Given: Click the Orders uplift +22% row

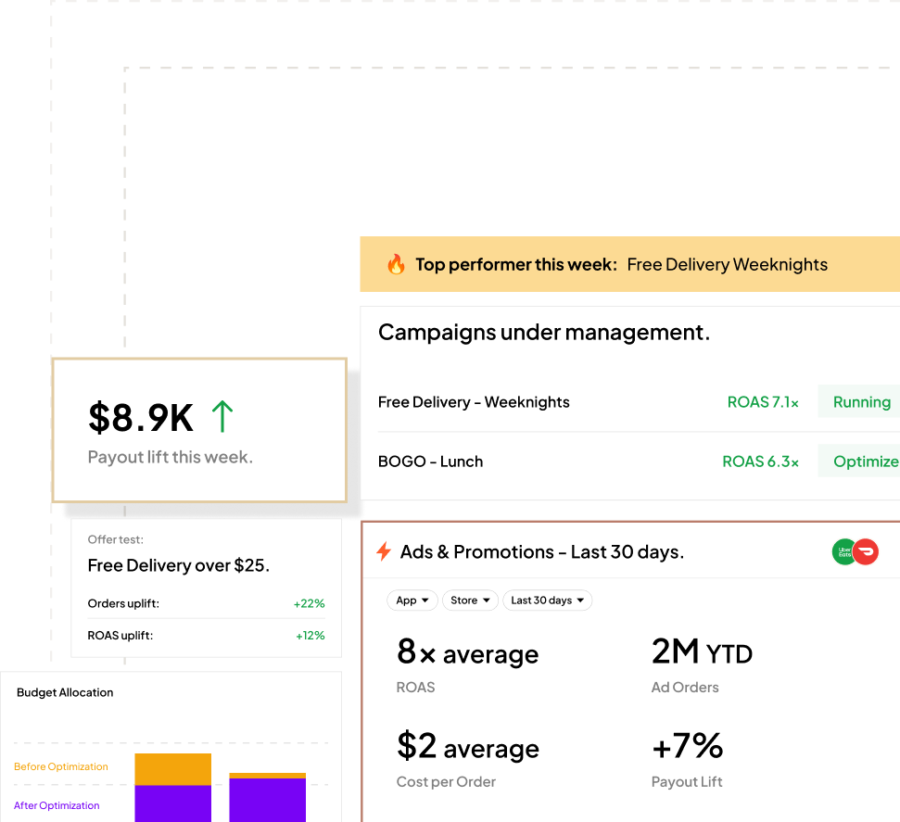Looking at the screenshot, I should point(206,603).
